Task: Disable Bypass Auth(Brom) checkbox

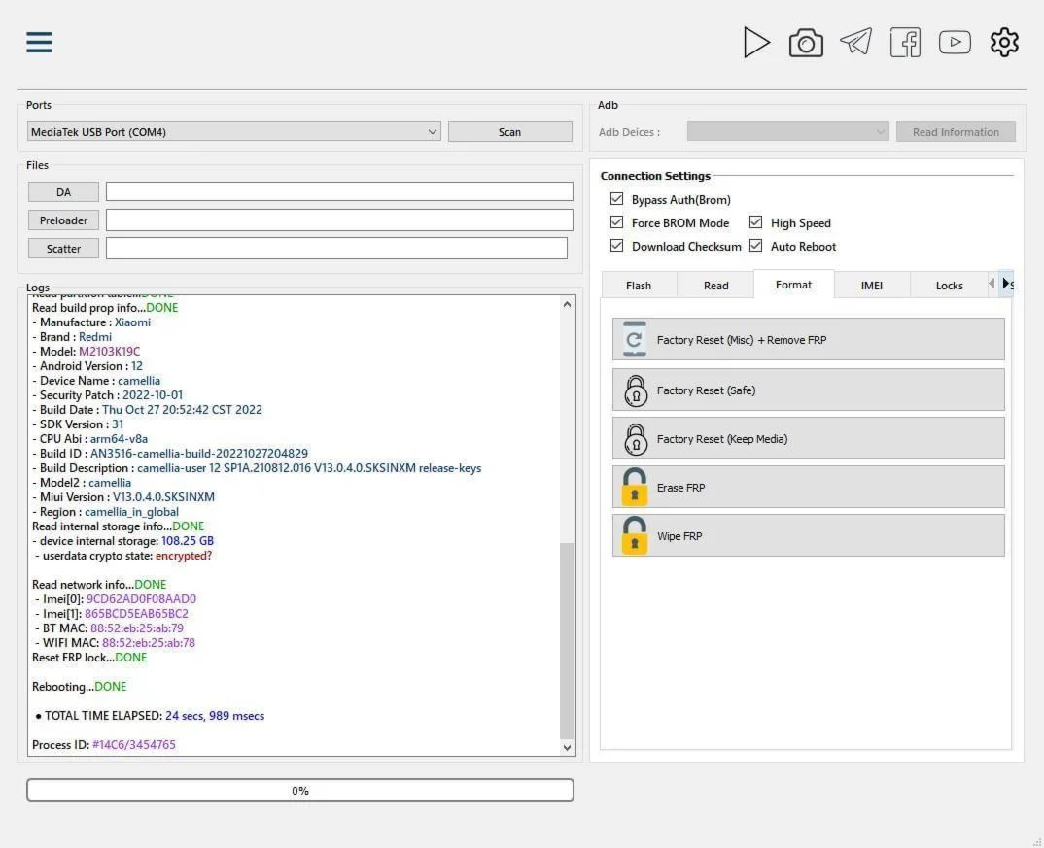Action: point(616,199)
